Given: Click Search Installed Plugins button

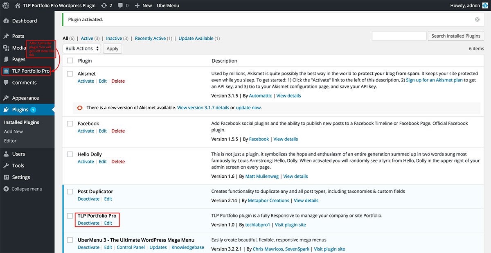Looking at the screenshot, I should click(456, 36).
